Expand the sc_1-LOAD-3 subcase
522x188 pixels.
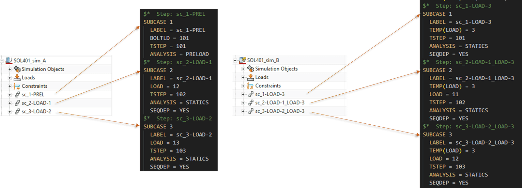[x=243, y=94]
